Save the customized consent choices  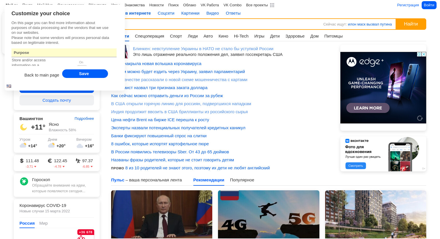coord(85,74)
